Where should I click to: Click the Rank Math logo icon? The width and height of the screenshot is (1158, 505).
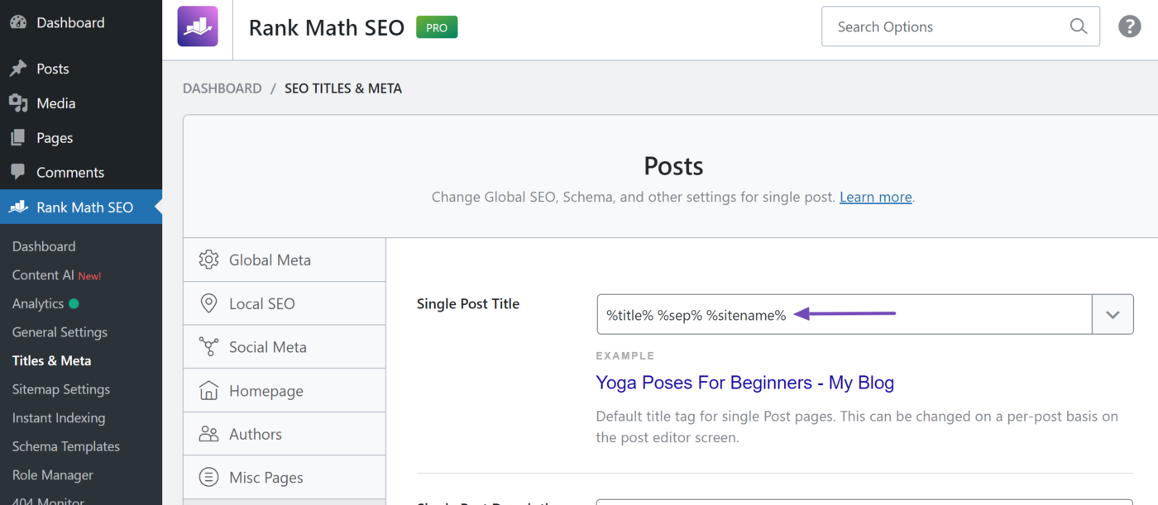[198, 26]
